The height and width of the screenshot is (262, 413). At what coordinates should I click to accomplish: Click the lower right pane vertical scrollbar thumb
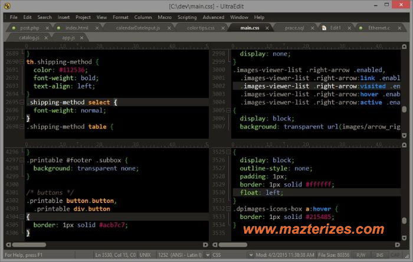click(404, 220)
